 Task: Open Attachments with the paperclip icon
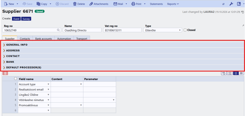(99, 4)
